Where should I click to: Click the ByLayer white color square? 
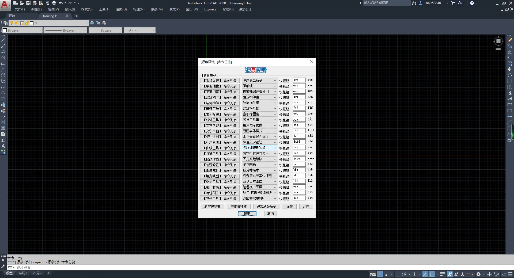[x=5, y=30]
